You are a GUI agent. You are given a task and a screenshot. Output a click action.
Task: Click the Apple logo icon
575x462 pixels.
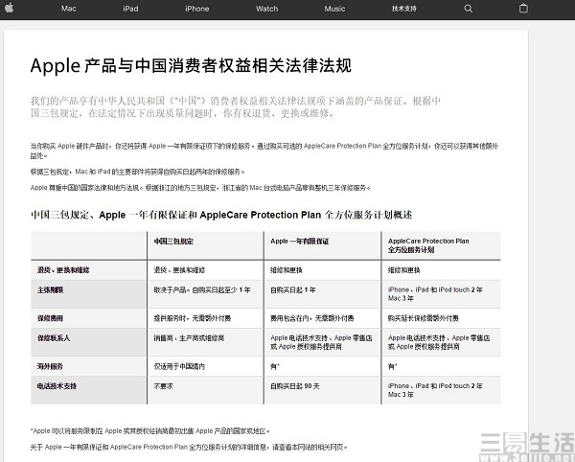click(x=10, y=8)
